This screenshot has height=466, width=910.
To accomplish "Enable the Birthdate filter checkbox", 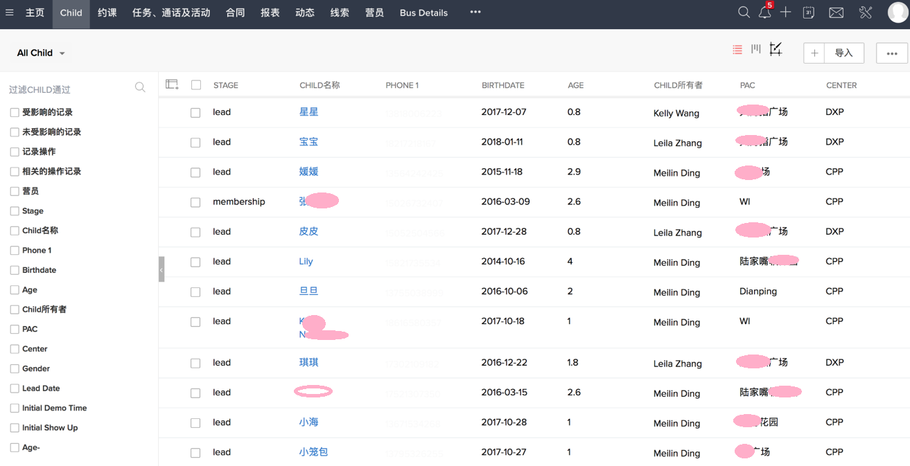I will [15, 270].
